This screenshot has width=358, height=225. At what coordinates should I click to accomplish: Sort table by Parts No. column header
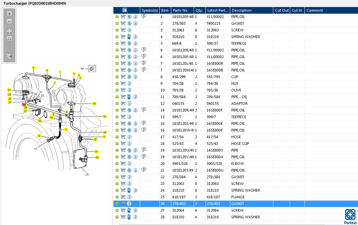[181, 10]
